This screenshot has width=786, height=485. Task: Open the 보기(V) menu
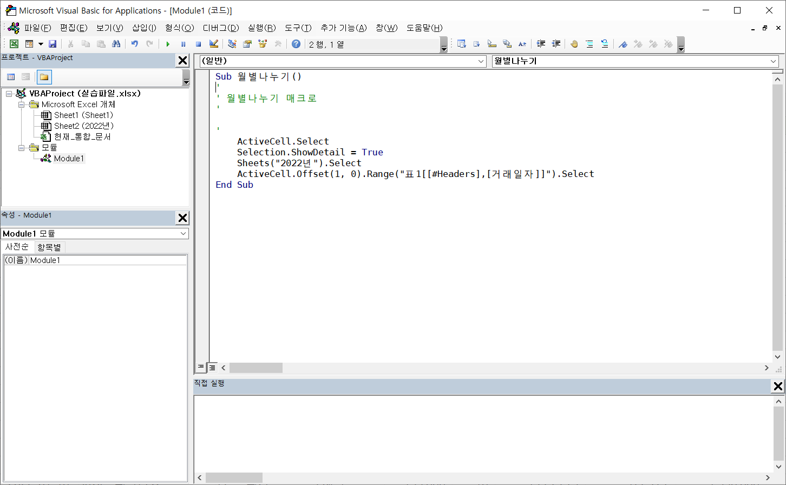click(x=110, y=28)
